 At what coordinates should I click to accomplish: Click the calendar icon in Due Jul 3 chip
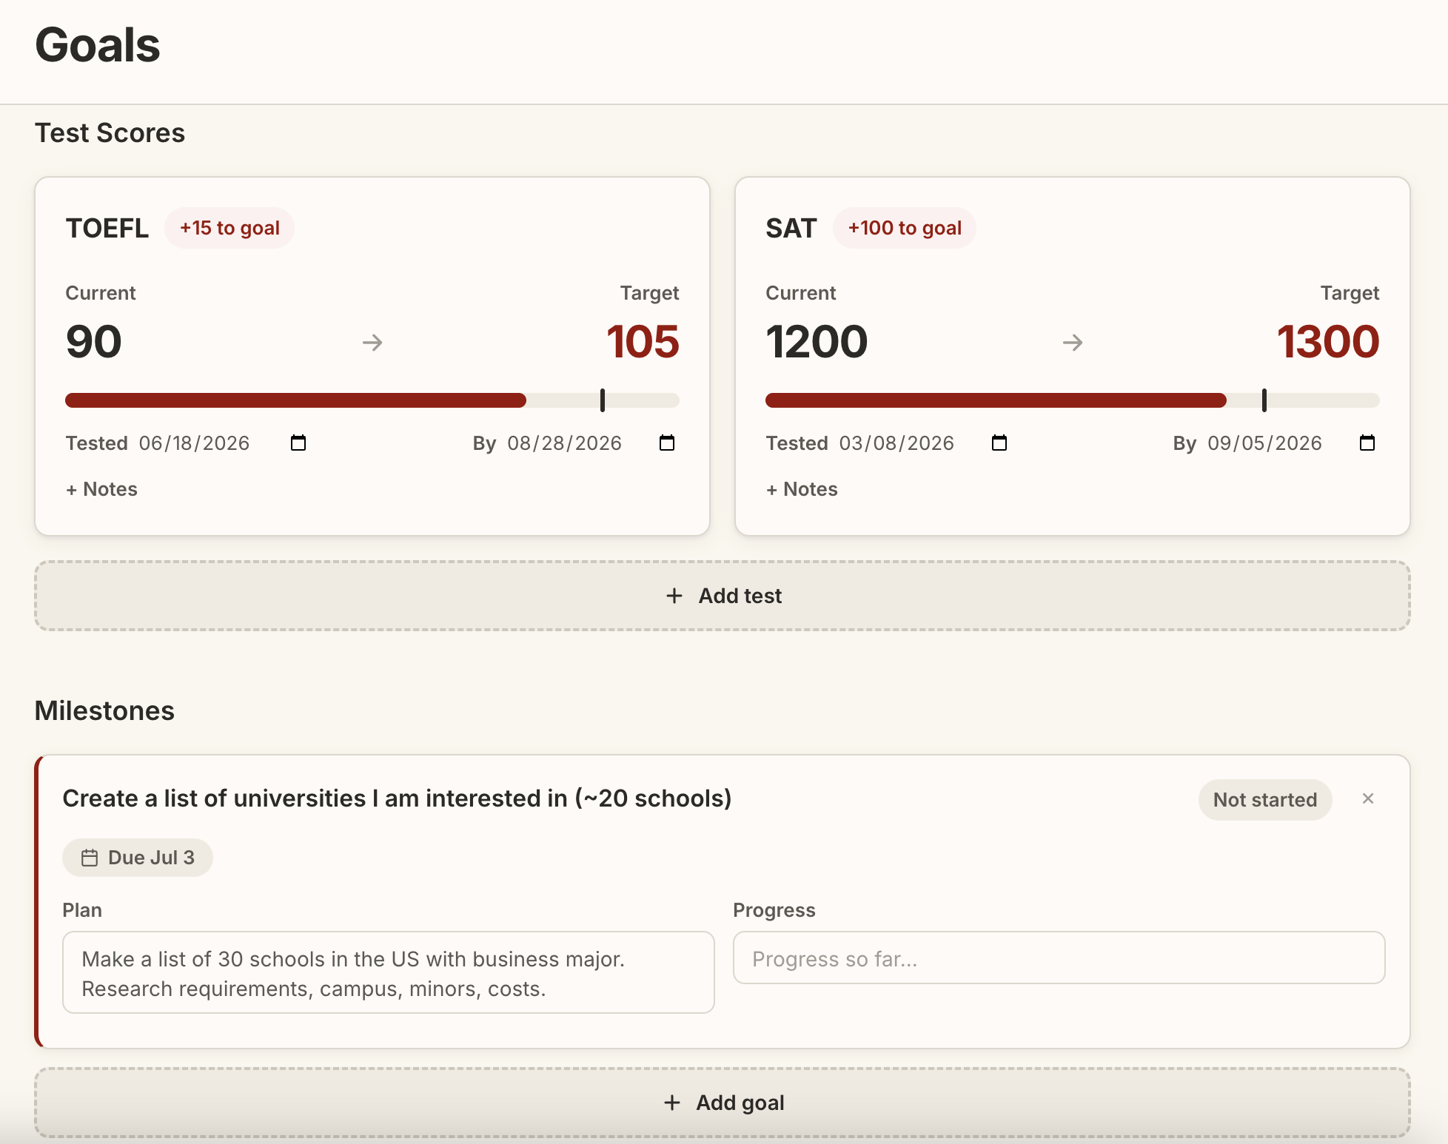point(90,858)
